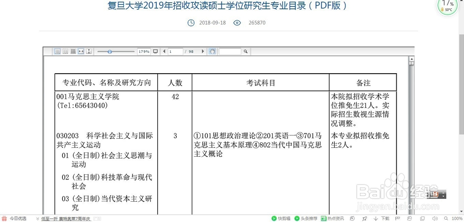Click direction 03 当代资本主义研究
The width and height of the screenshot is (464, 222).
107,203
